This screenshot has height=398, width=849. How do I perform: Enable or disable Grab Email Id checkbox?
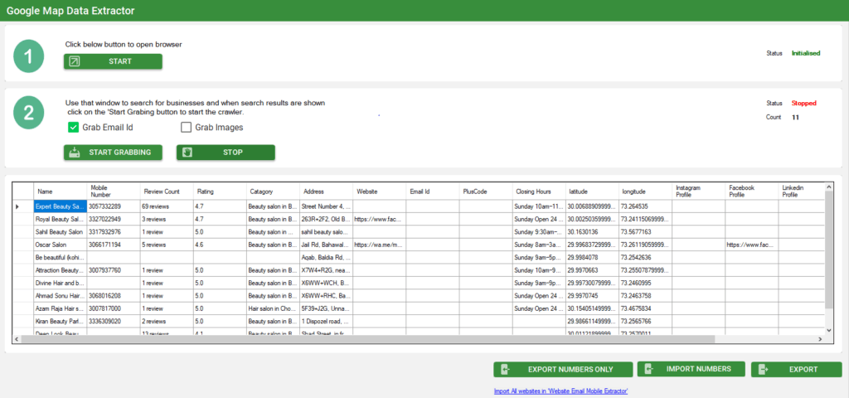(x=73, y=128)
